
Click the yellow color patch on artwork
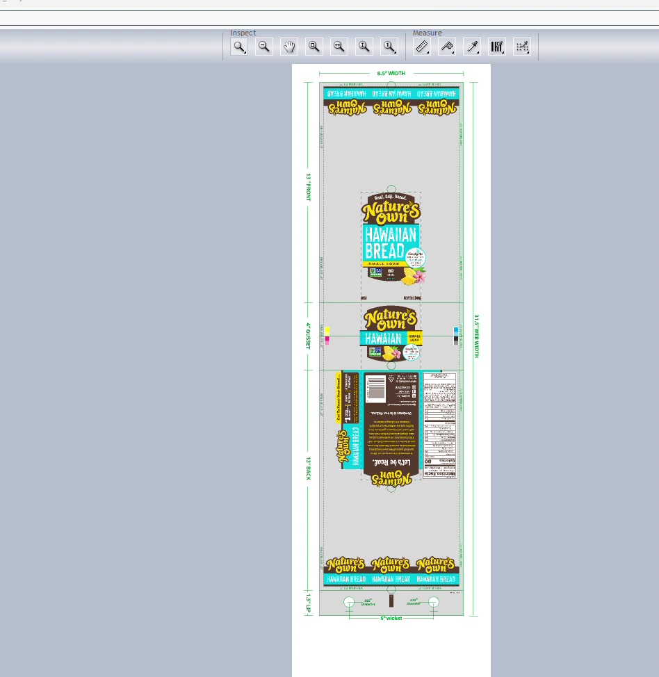pos(327,331)
